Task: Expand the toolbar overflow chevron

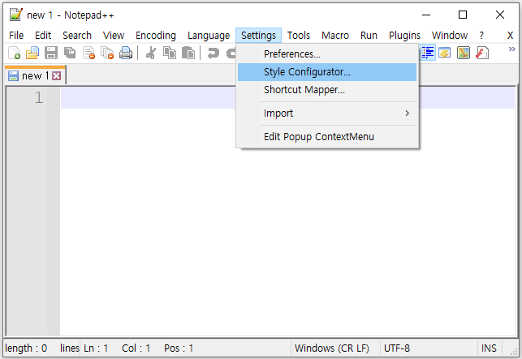Action: coord(511,49)
